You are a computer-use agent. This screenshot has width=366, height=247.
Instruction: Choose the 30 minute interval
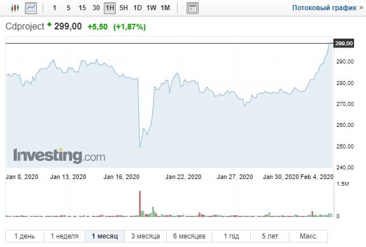[96, 8]
